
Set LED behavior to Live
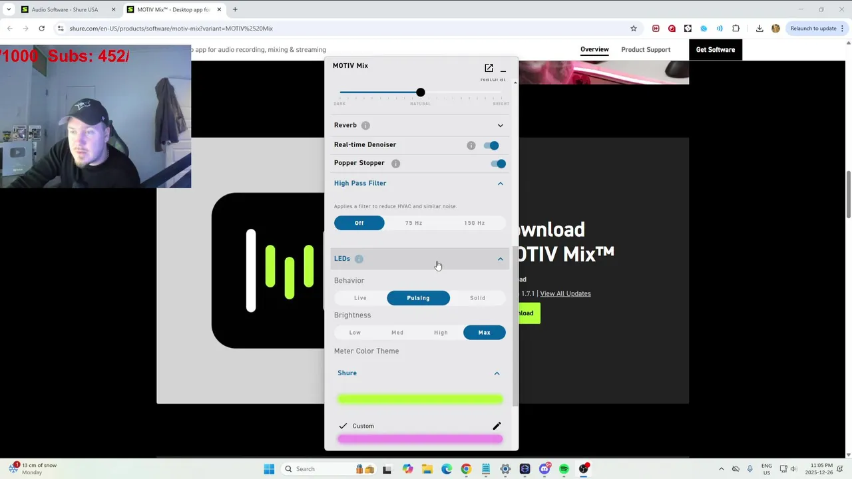click(x=360, y=298)
